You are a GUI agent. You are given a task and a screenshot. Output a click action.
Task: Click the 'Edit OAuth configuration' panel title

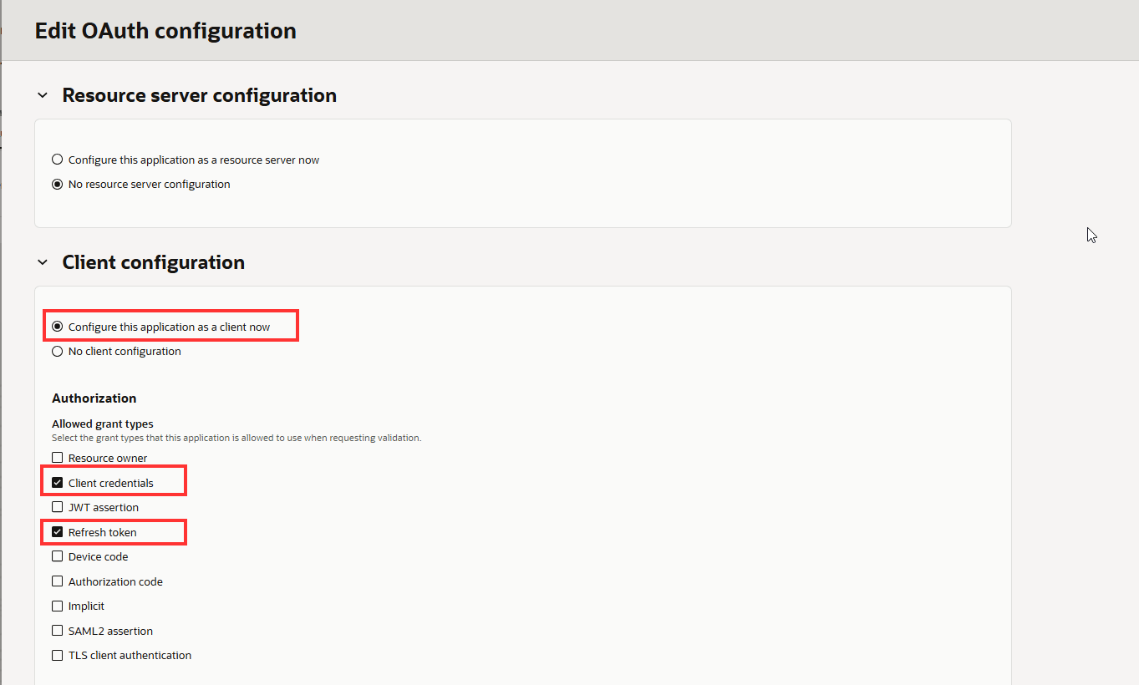tap(165, 31)
